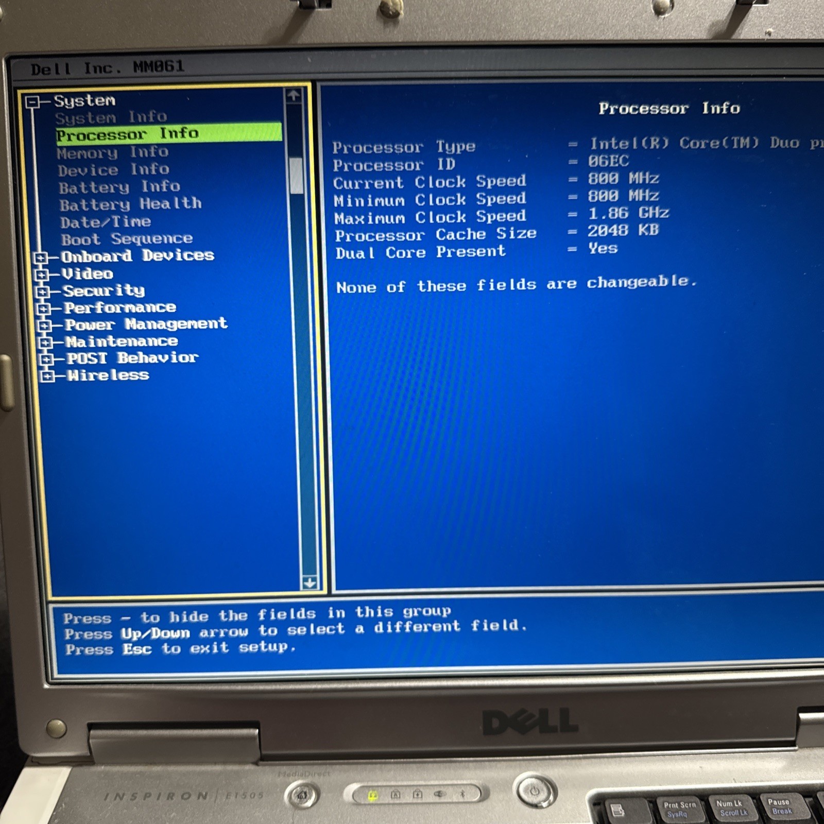Select System Info entry
Image resolution: width=824 pixels, height=824 pixels.
(111, 117)
